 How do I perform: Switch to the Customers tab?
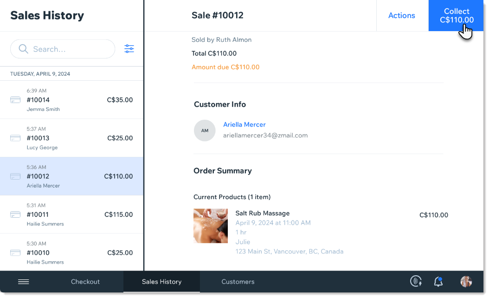(x=238, y=282)
